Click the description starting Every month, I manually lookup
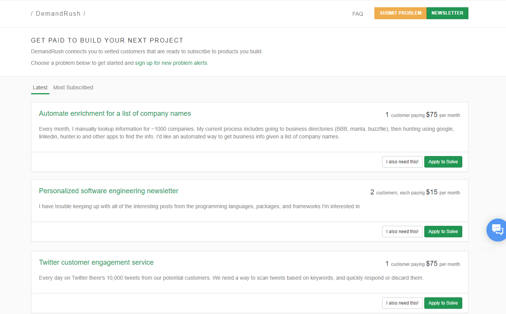 coord(246,133)
